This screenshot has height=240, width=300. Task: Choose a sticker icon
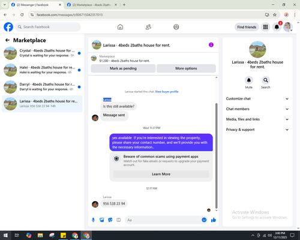tap(110, 220)
